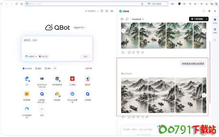
Task: Open the AI搜索 dropdown in search box
Action: click(31, 56)
